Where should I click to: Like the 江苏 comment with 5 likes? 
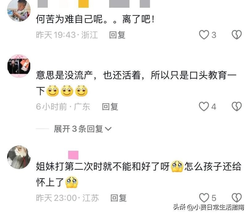tap(204, 198)
